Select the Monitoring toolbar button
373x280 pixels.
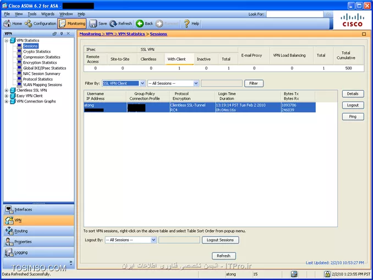[72, 23]
